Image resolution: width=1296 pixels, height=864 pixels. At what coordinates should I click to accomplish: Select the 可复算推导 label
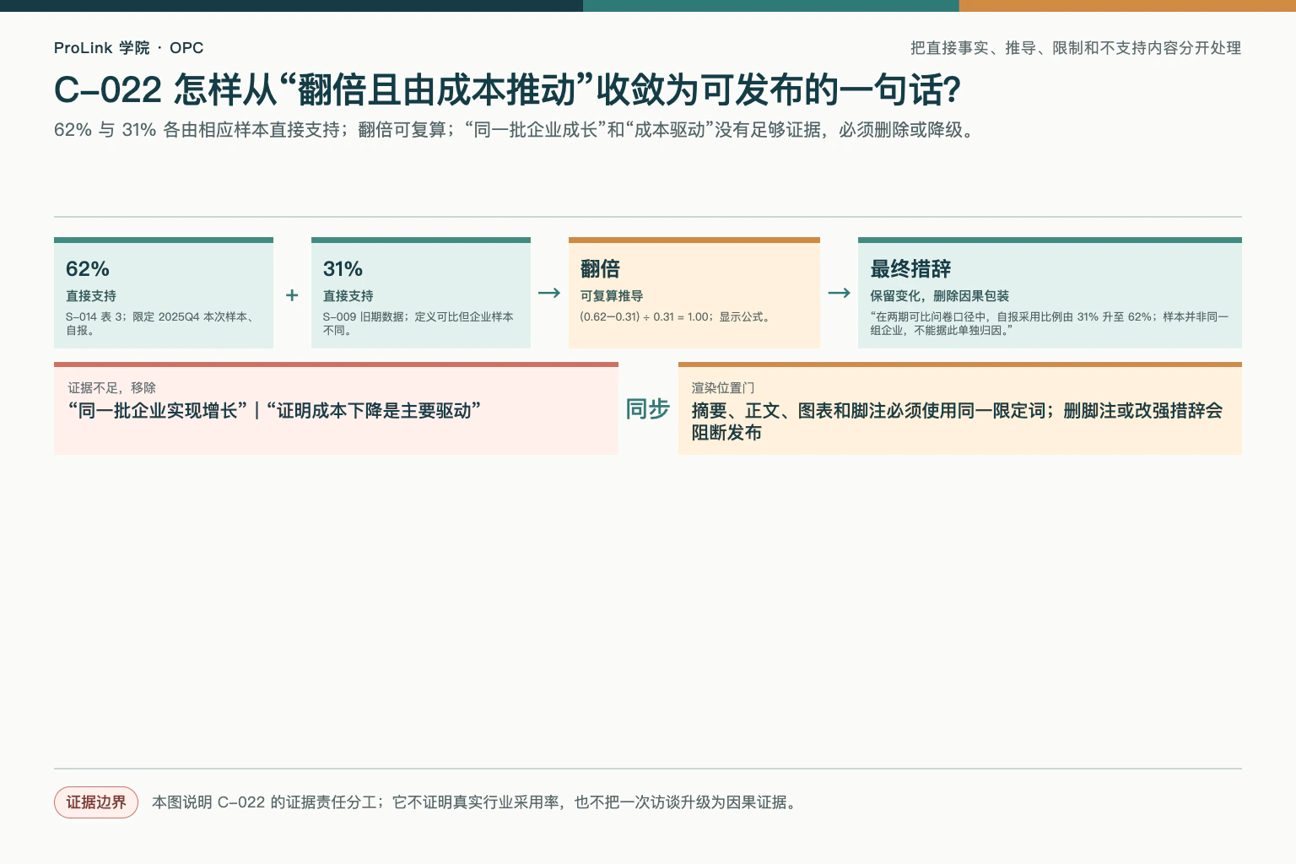(x=612, y=296)
